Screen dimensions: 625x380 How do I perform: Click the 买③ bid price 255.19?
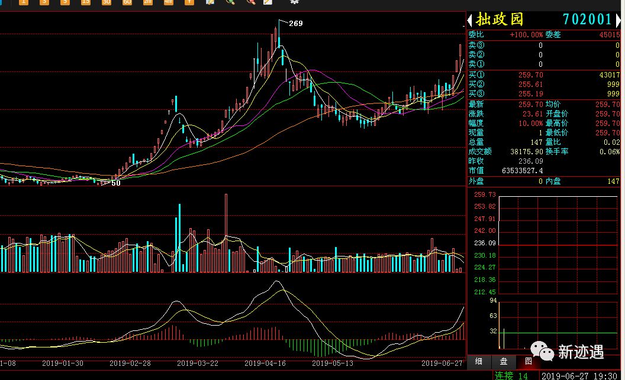[530, 94]
